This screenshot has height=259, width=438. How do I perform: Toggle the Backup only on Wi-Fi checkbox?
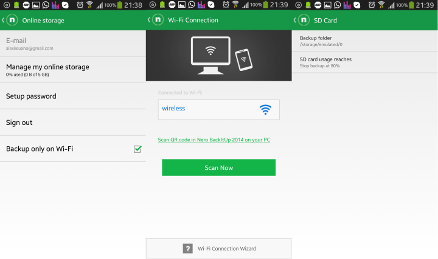pyautogui.click(x=137, y=149)
